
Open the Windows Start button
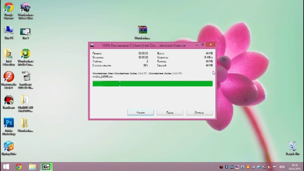pos(6,167)
